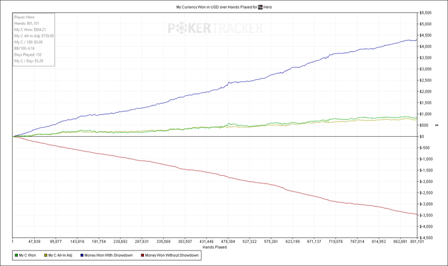Click 'BB/100: 4.16' stat line

pos(24,49)
